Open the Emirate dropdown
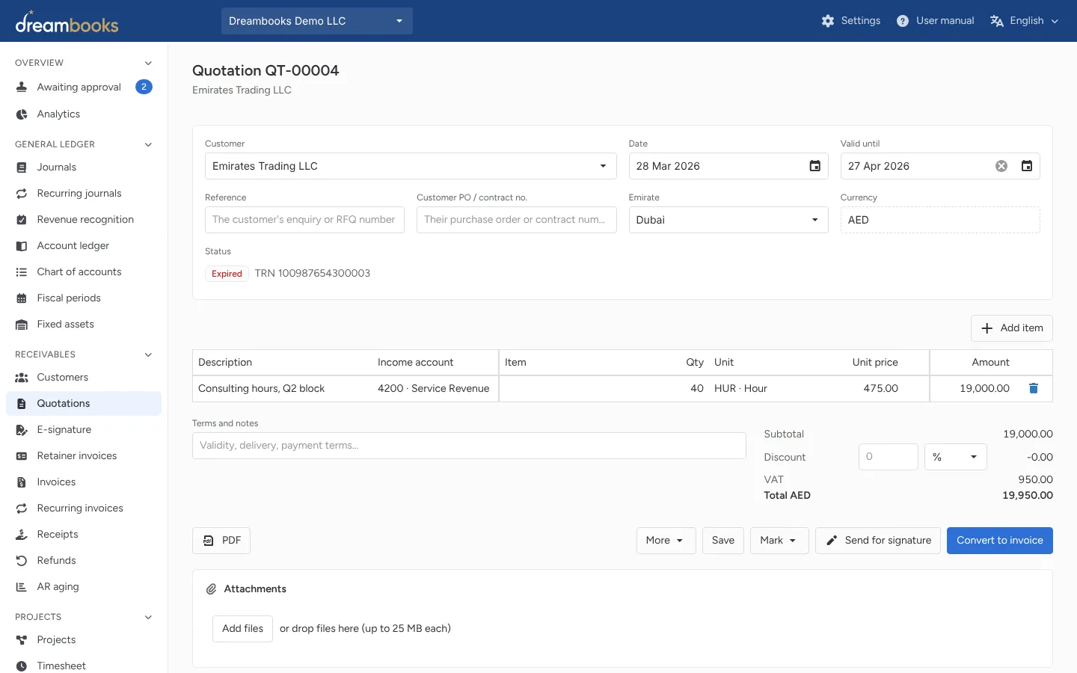 (728, 220)
